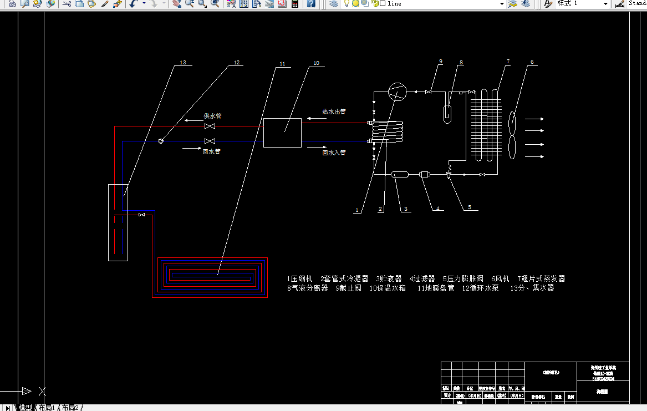Screen dimensions: 647x411
Task: Select the coiled tube condenser symbol
Action: (387, 131)
